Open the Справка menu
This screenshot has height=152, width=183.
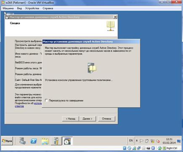[48, 8]
